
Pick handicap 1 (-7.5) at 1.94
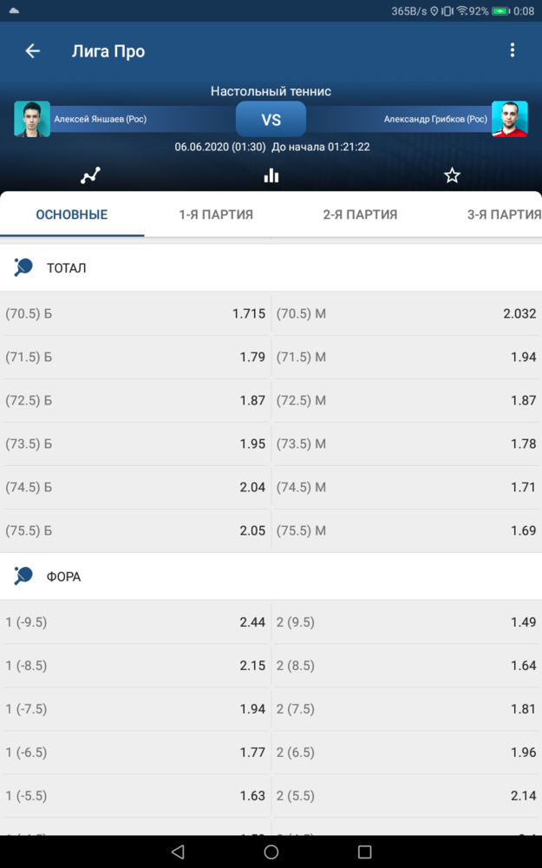tap(135, 708)
